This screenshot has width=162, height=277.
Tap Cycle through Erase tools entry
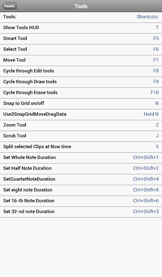pos(81,93)
